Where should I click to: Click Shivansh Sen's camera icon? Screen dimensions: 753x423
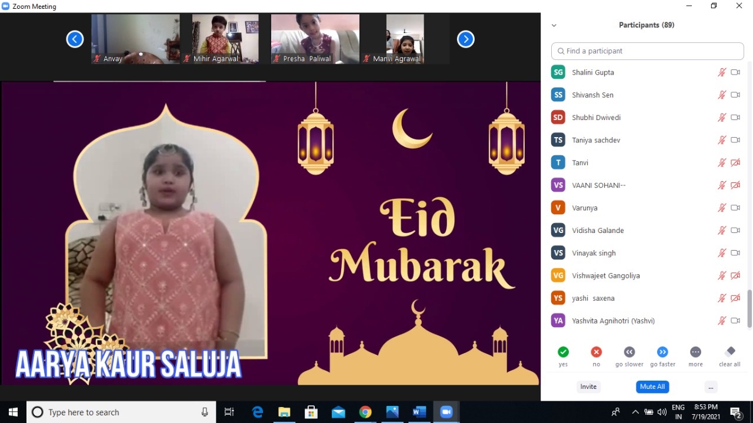coord(735,95)
